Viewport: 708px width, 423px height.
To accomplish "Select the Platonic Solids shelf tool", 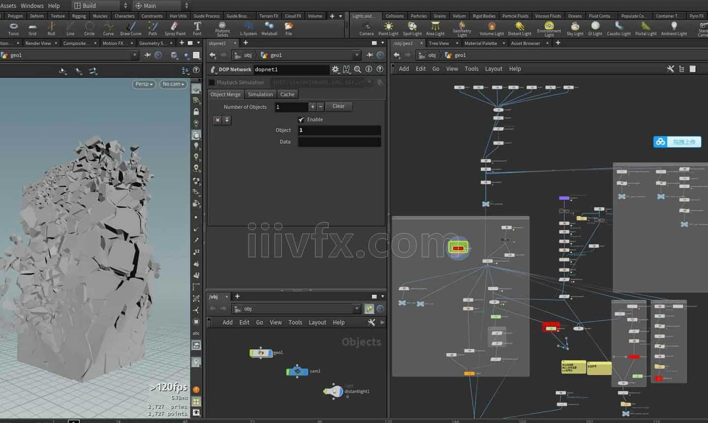I will coord(222,29).
